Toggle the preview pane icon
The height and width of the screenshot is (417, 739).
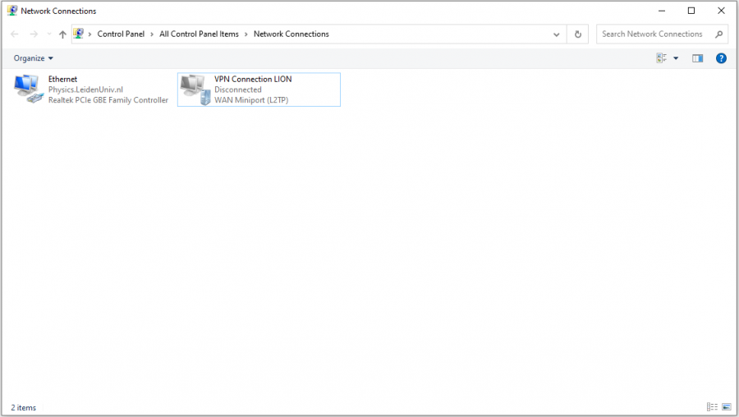697,58
